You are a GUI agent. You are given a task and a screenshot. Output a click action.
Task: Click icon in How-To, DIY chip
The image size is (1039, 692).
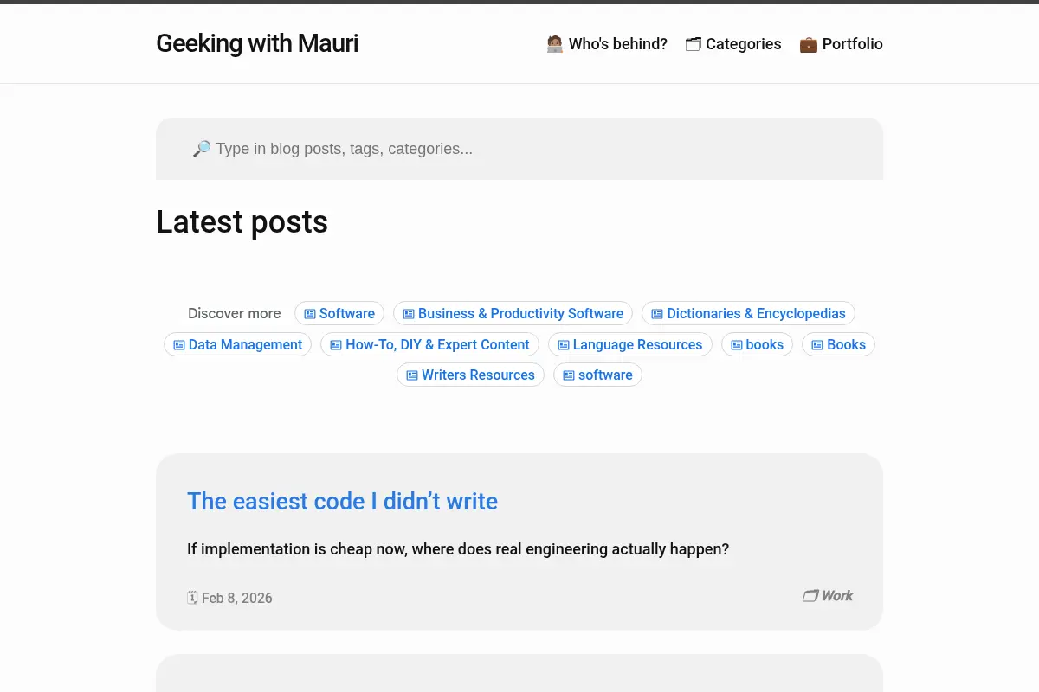tap(336, 345)
